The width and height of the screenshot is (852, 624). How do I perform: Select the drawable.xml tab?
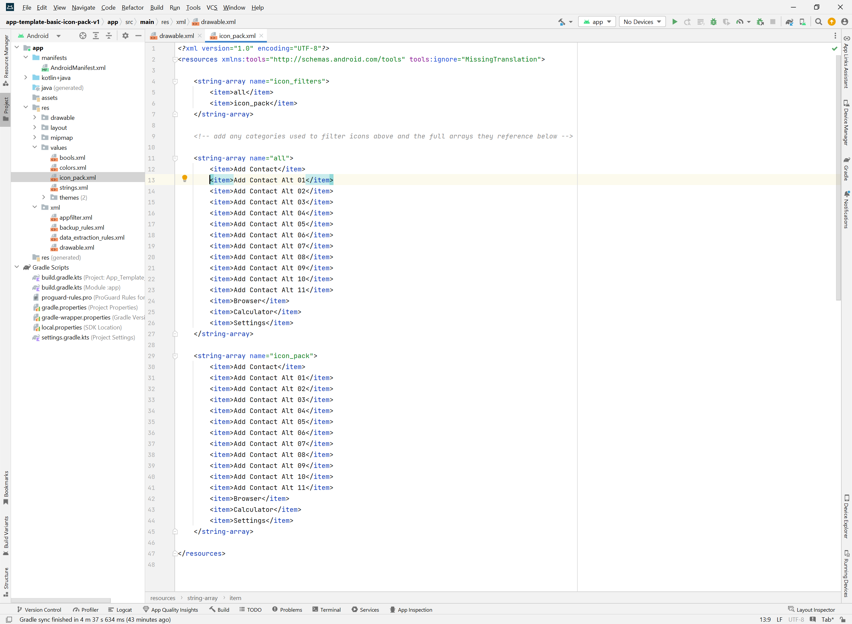[x=173, y=36]
